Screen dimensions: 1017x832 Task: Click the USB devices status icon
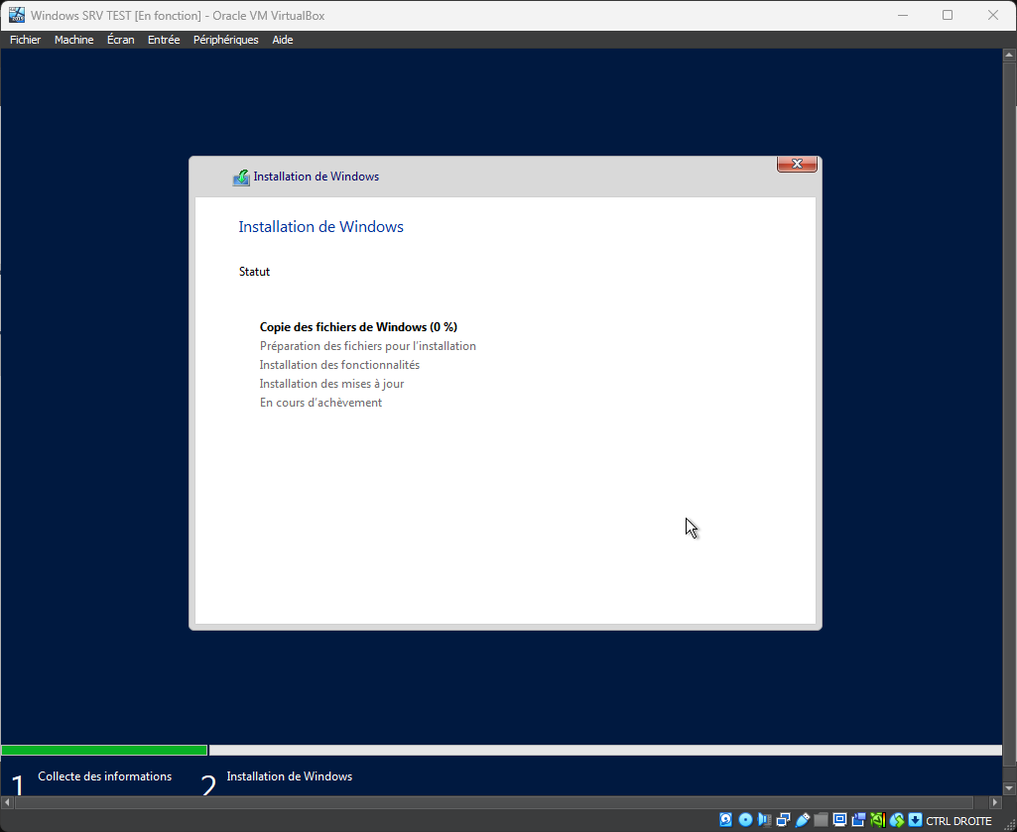pos(803,820)
